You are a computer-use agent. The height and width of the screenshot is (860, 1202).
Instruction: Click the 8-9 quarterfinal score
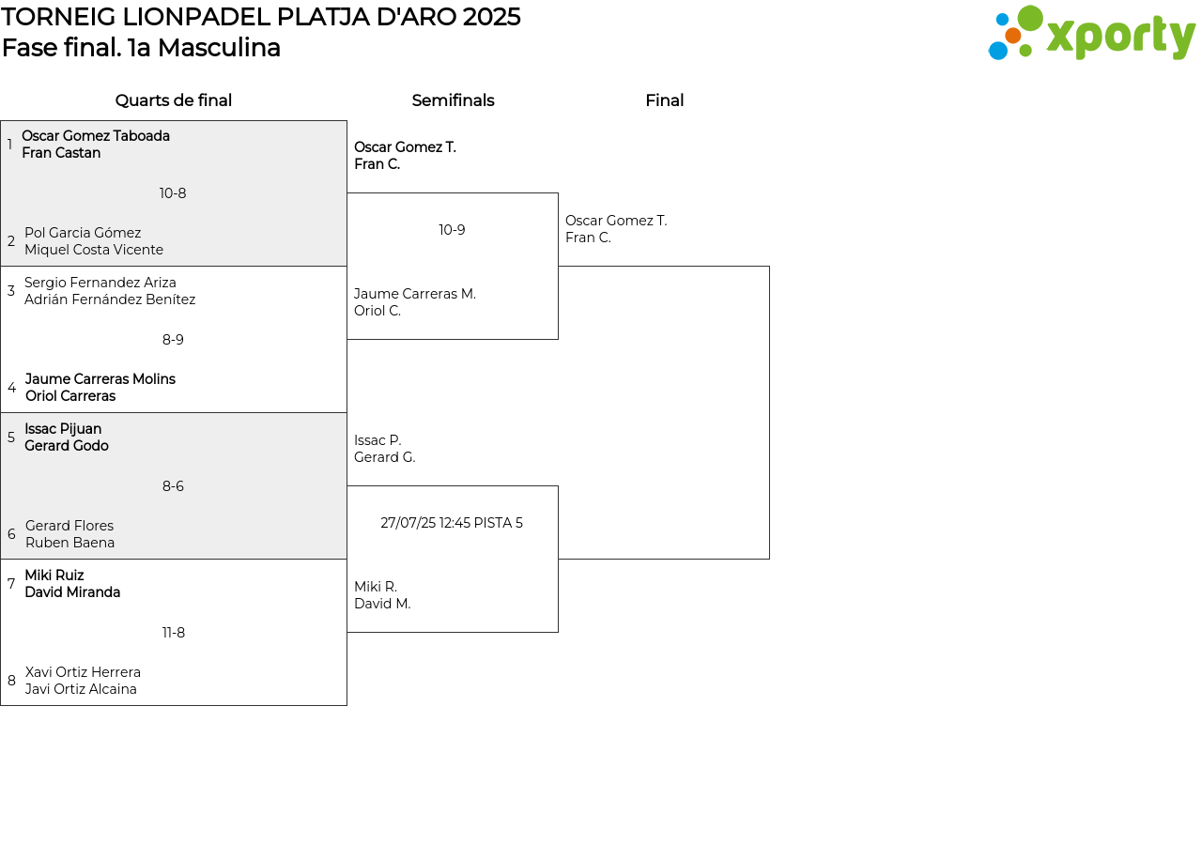[x=173, y=340]
